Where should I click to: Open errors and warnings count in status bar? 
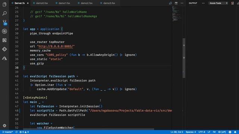click(24, 132)
